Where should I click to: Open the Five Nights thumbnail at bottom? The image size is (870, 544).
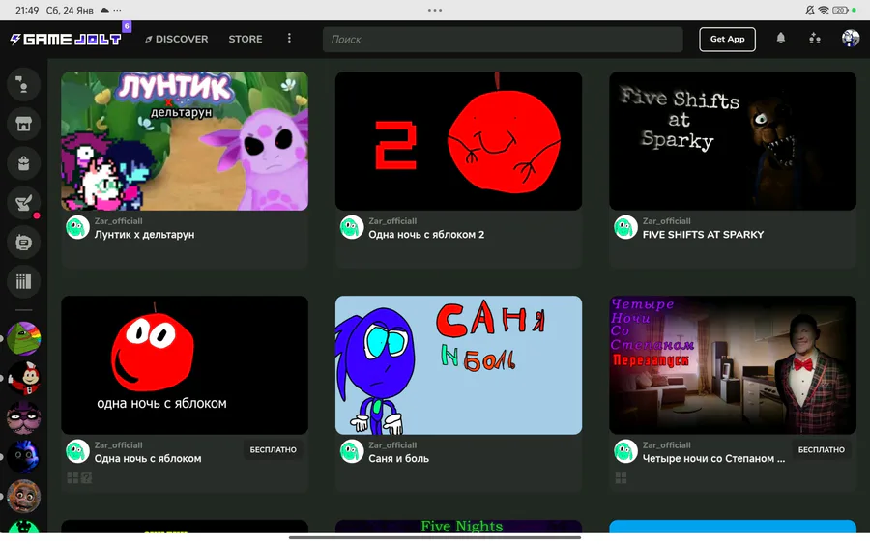point(458,527)
